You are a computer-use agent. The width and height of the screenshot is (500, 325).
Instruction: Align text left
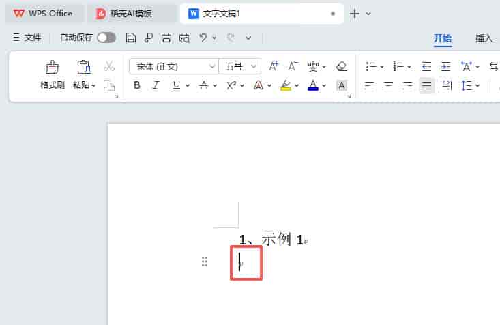click(369, 85)
